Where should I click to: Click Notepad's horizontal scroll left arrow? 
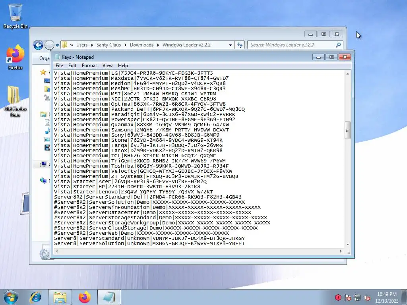pyautogui.click(x=57, y=251)
